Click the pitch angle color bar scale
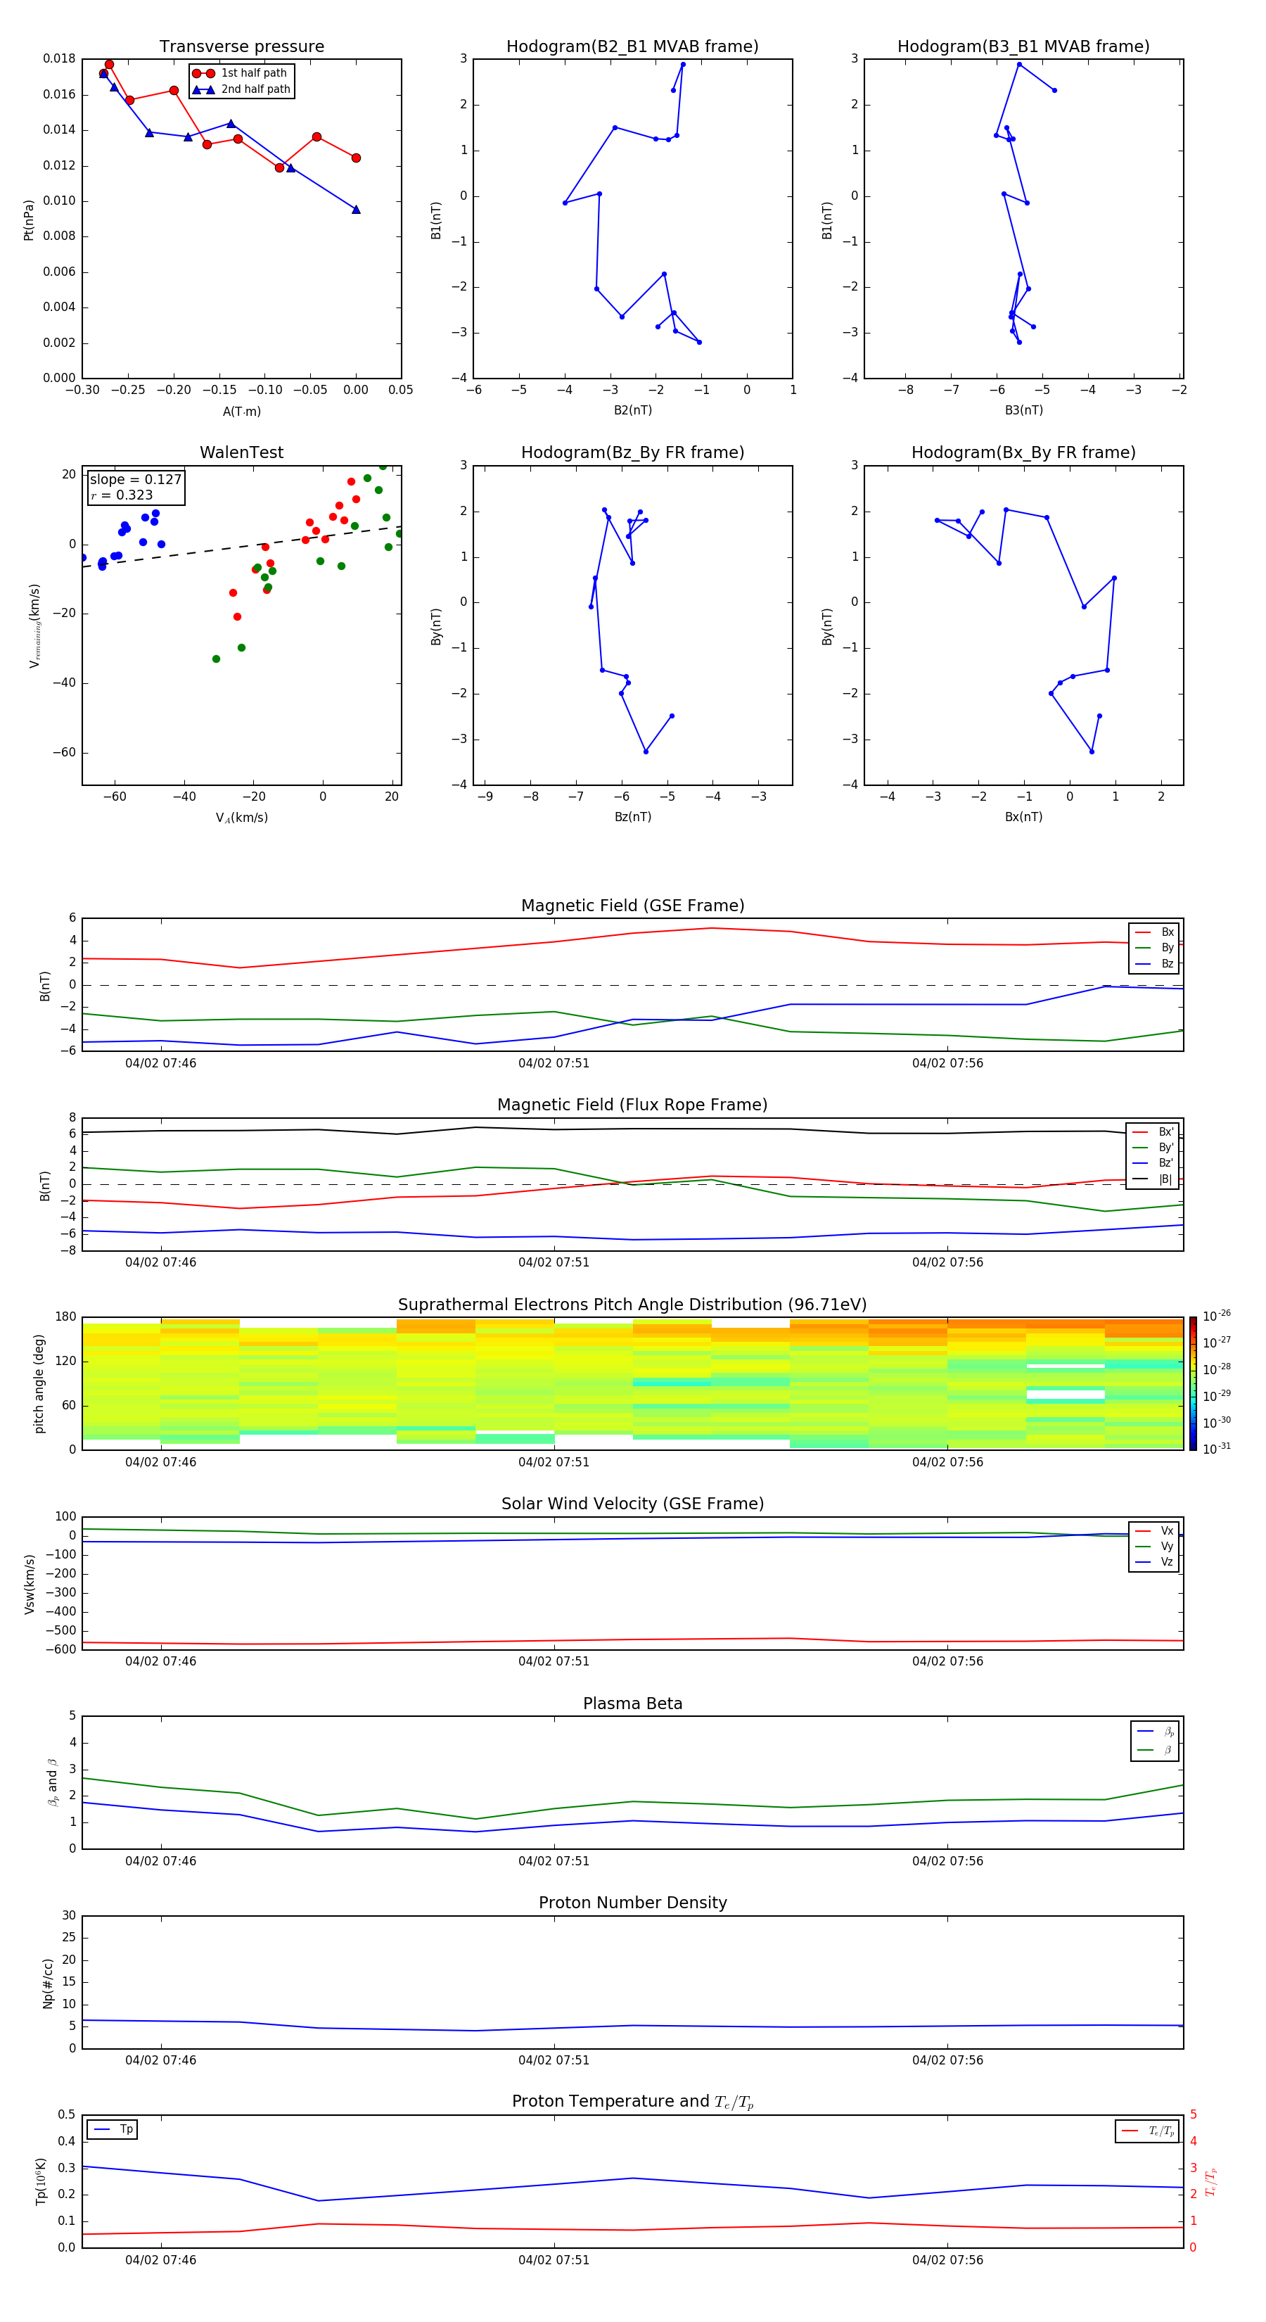1266x2322 pixels. (x=1193, y=1383)
